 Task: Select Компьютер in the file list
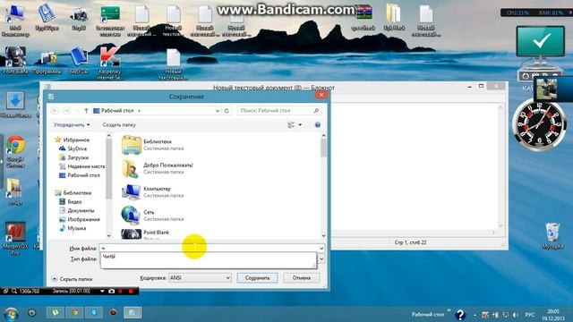(153, 191)
